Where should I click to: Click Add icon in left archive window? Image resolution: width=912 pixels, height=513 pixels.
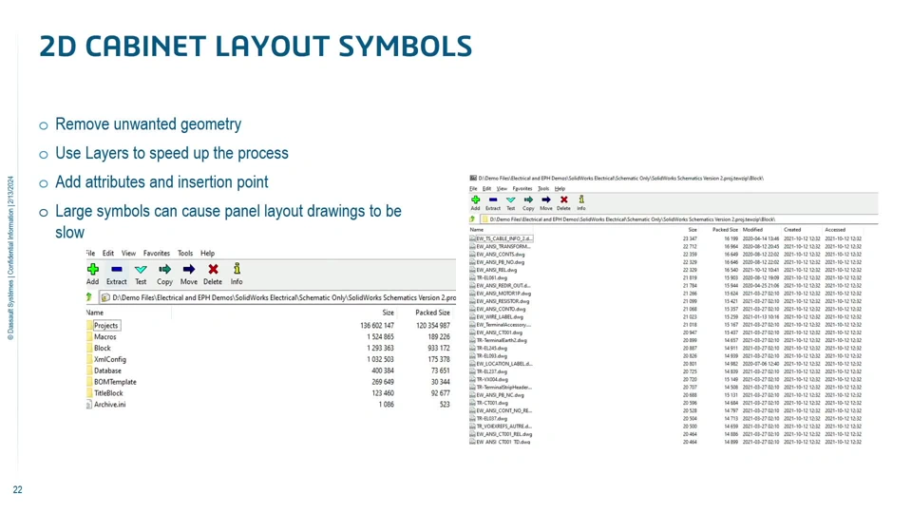[x=93, y=269]
